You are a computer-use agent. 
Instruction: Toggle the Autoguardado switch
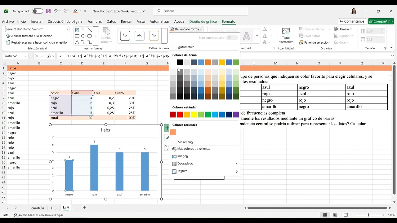coord(38,11)
